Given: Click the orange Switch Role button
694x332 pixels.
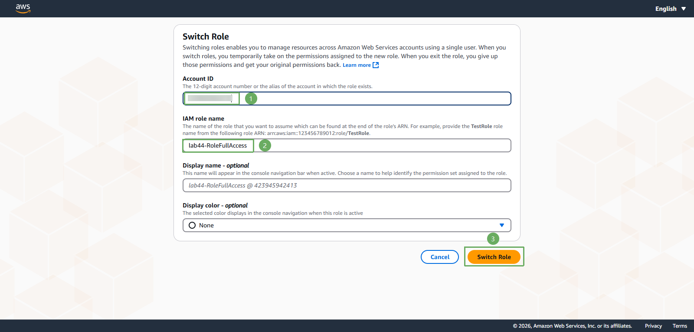Looking at the screenshot, I should pyautogui.click(x=494, y=257).
